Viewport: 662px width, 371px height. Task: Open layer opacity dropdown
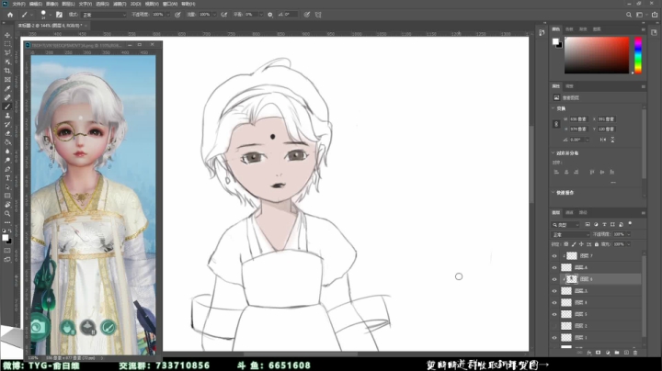(629, 234)
